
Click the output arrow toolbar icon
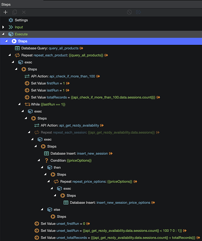click(x=138, y=12)
